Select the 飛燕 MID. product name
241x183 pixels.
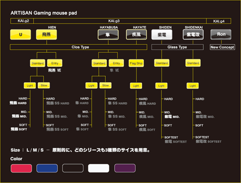click(19, 116)
